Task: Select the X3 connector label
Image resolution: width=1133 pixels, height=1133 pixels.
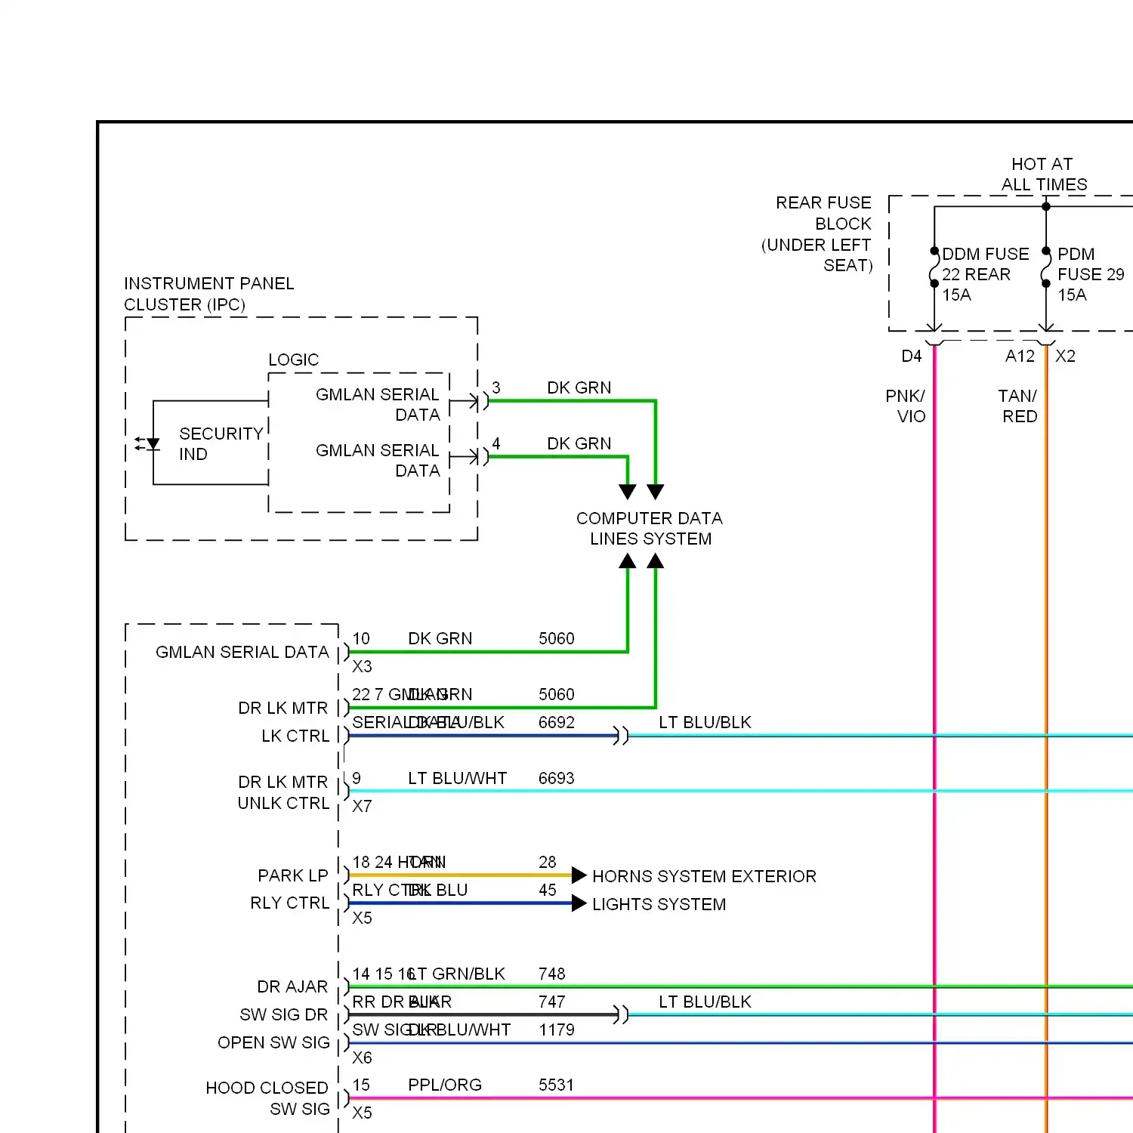Action: coord(362,666)
